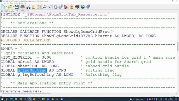Click the %IDC_MLGGRID1 constant
The width and height of the screenshot is (179, 101).
point(16,58)
